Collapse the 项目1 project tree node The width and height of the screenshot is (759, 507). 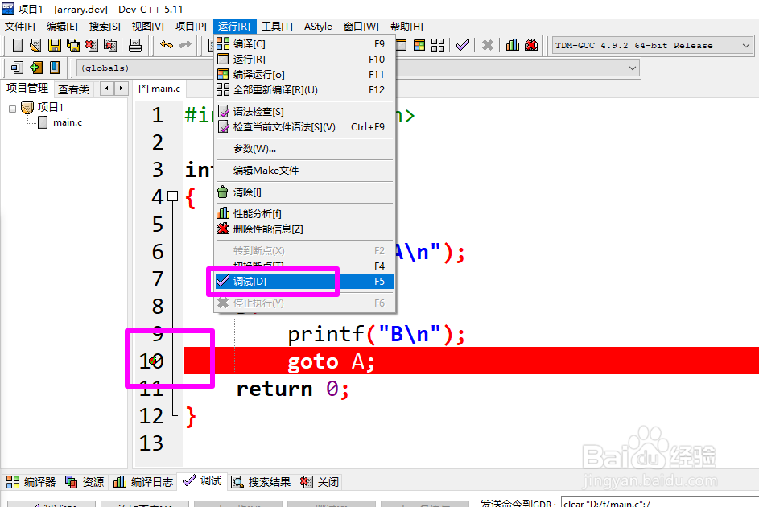tap(12, 109)
